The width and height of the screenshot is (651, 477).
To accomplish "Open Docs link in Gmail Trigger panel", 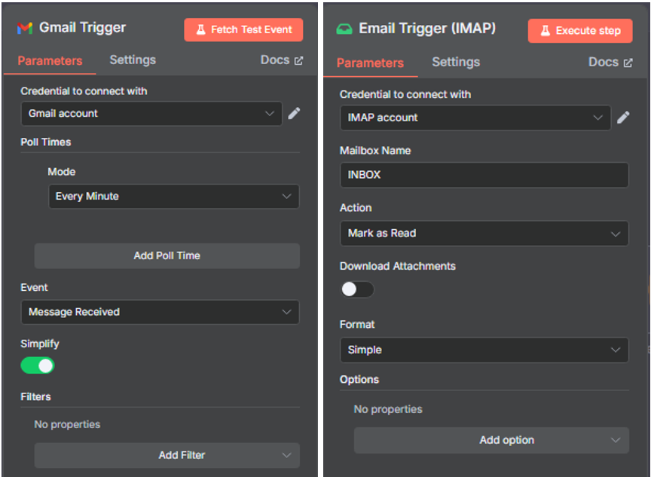I will [282, 60].
